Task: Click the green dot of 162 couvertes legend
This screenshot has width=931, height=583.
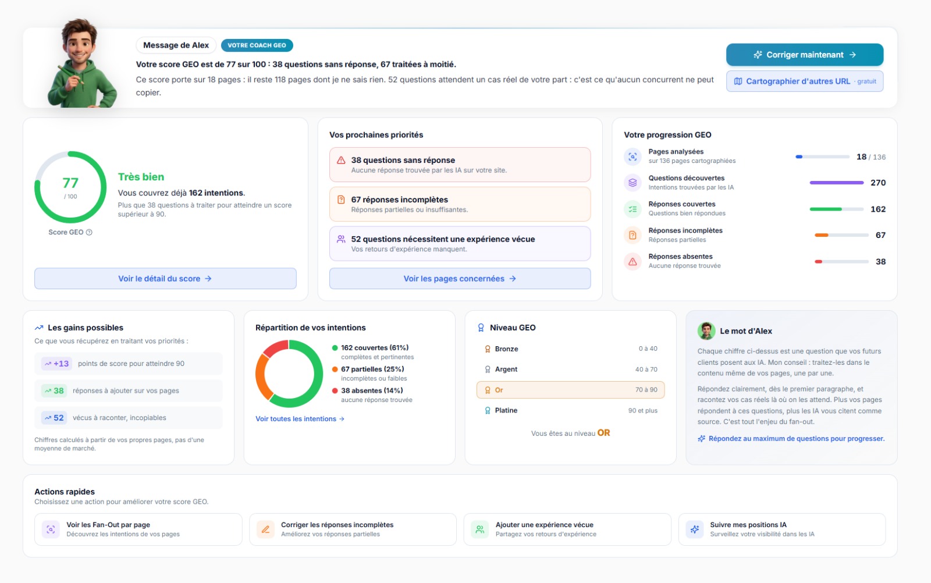Action: (335, 348)
